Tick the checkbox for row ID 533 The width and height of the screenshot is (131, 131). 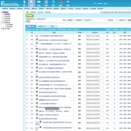coord(27,49)
